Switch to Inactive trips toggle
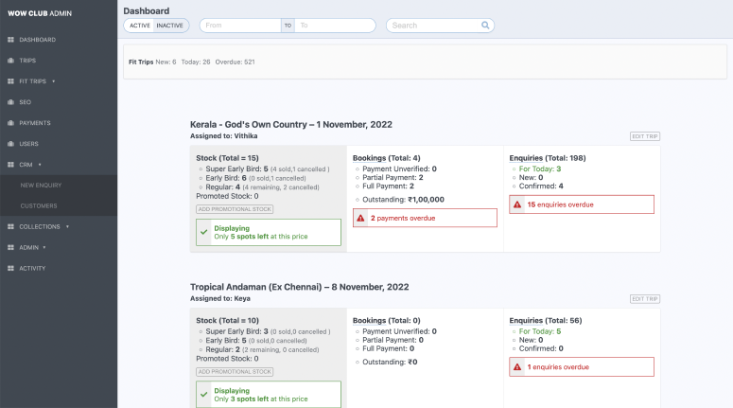Viewport: 733px width, 408px height. [x=170, y=26]
